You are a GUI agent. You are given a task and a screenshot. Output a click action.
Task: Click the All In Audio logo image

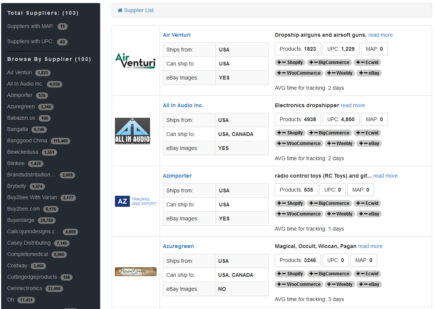pyautogui.click(x=132, y=131)
